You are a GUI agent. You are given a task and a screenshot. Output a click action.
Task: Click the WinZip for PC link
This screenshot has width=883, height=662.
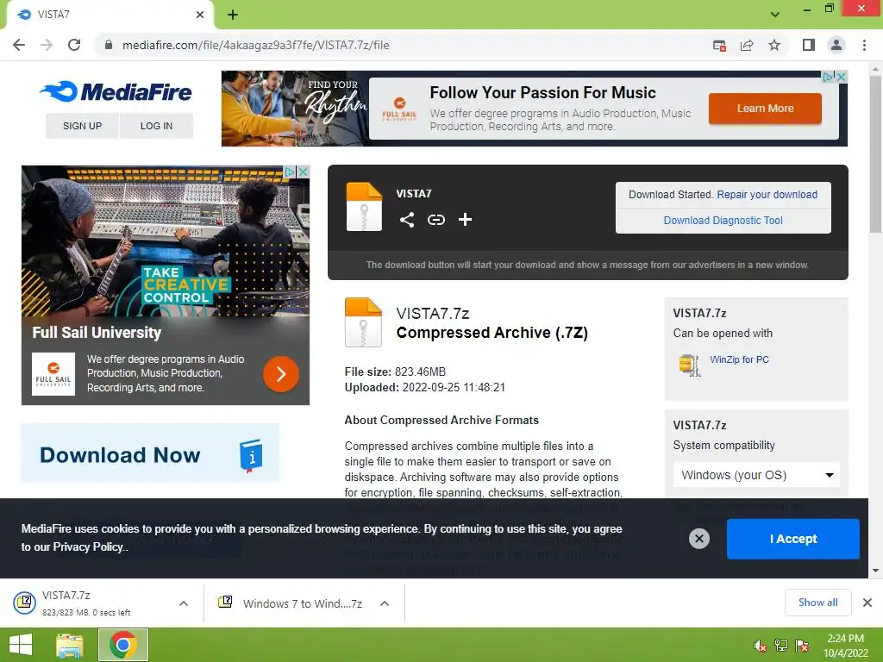tap(739, 359)
